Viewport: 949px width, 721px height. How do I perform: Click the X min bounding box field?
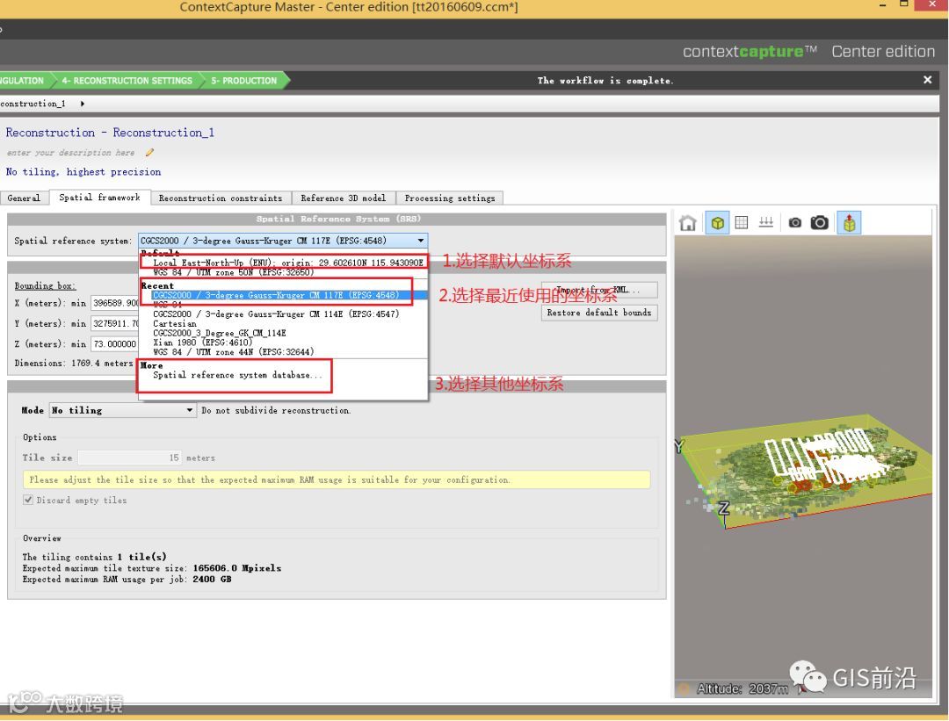115,303
